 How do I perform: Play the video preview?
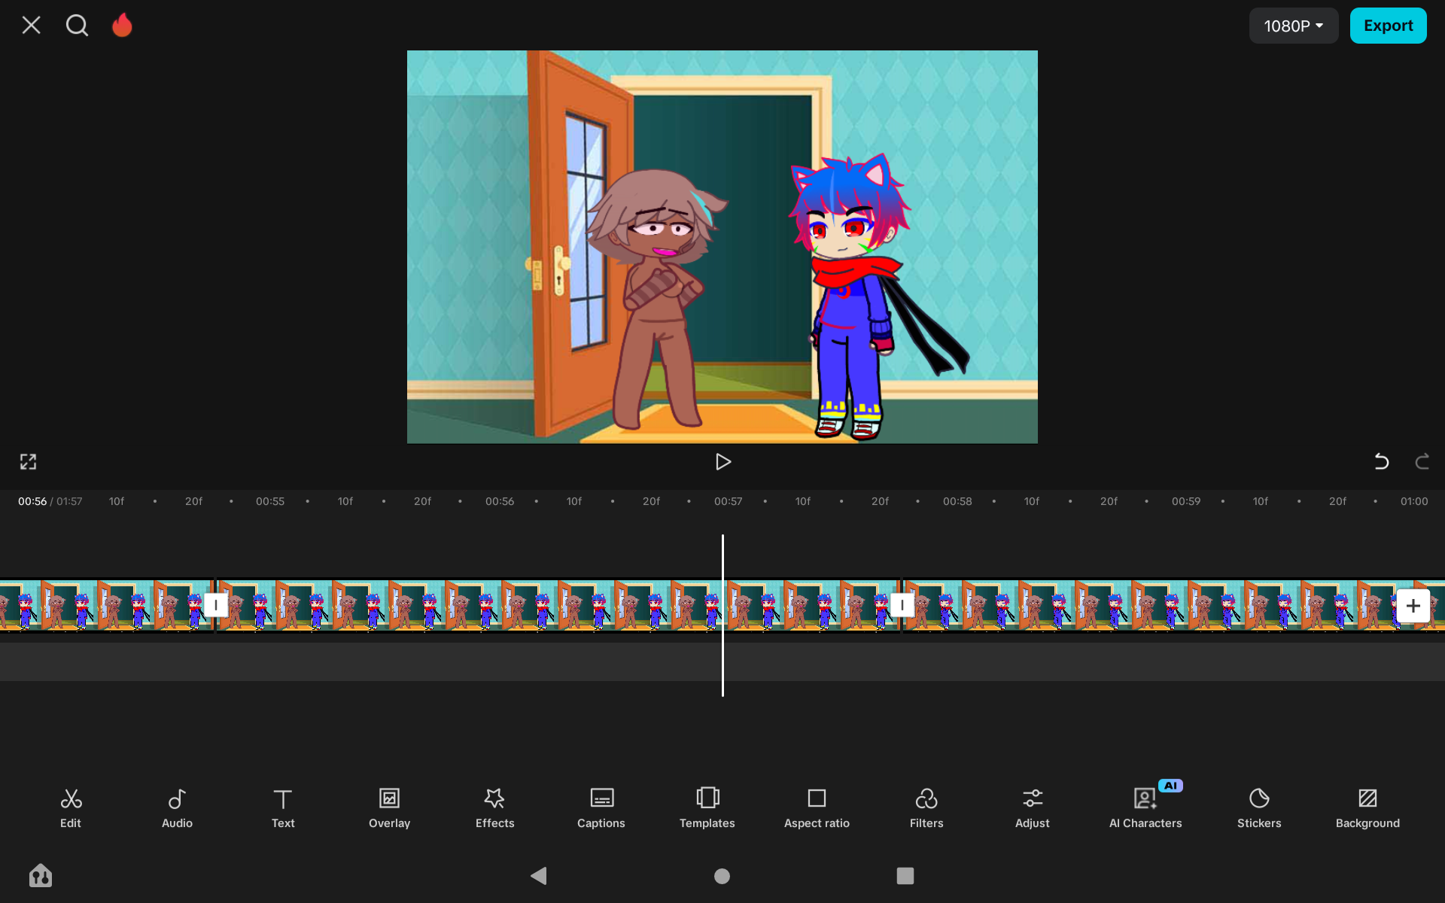tap(722, 461)
